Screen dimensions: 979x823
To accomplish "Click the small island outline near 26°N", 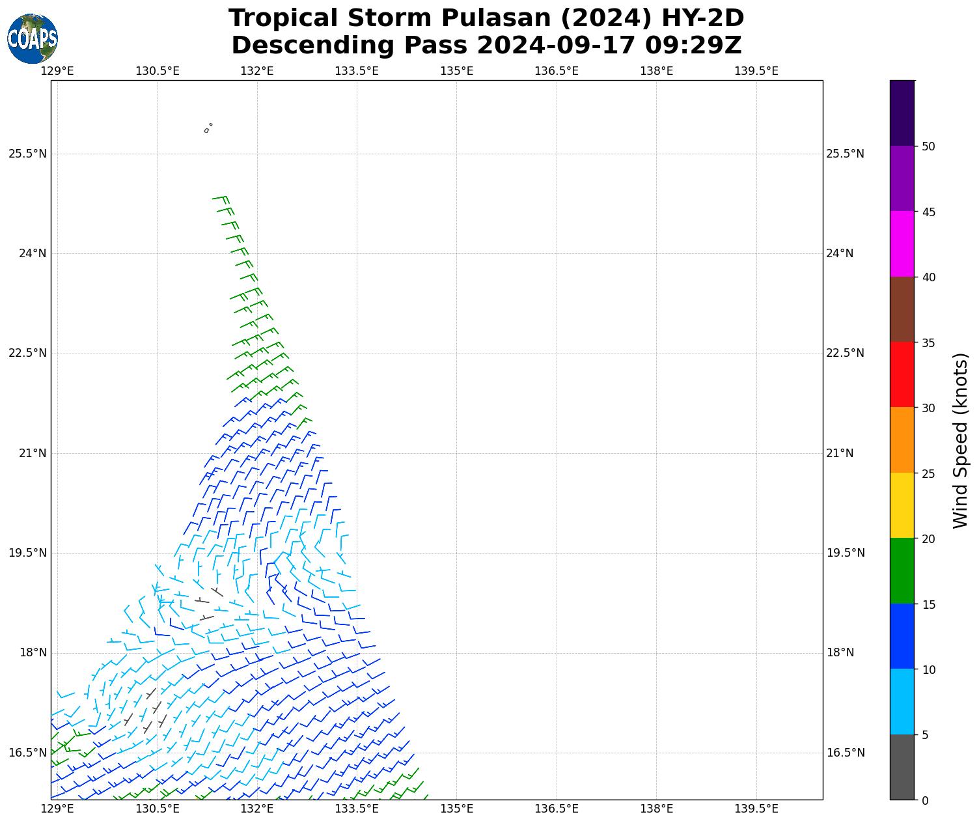I will click(208, 128).
